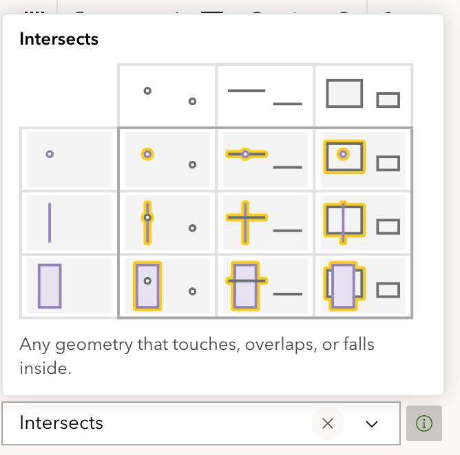The height and width of the screenshot is (455, 460).
Task: Select the polygon-crossed-by-line diagram cell
Action: coord(265,286)
